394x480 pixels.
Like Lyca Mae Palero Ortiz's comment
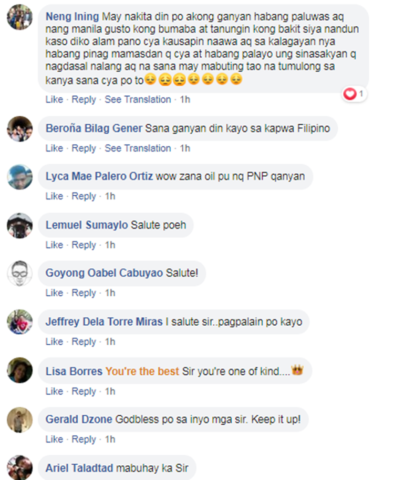[54, 196]
